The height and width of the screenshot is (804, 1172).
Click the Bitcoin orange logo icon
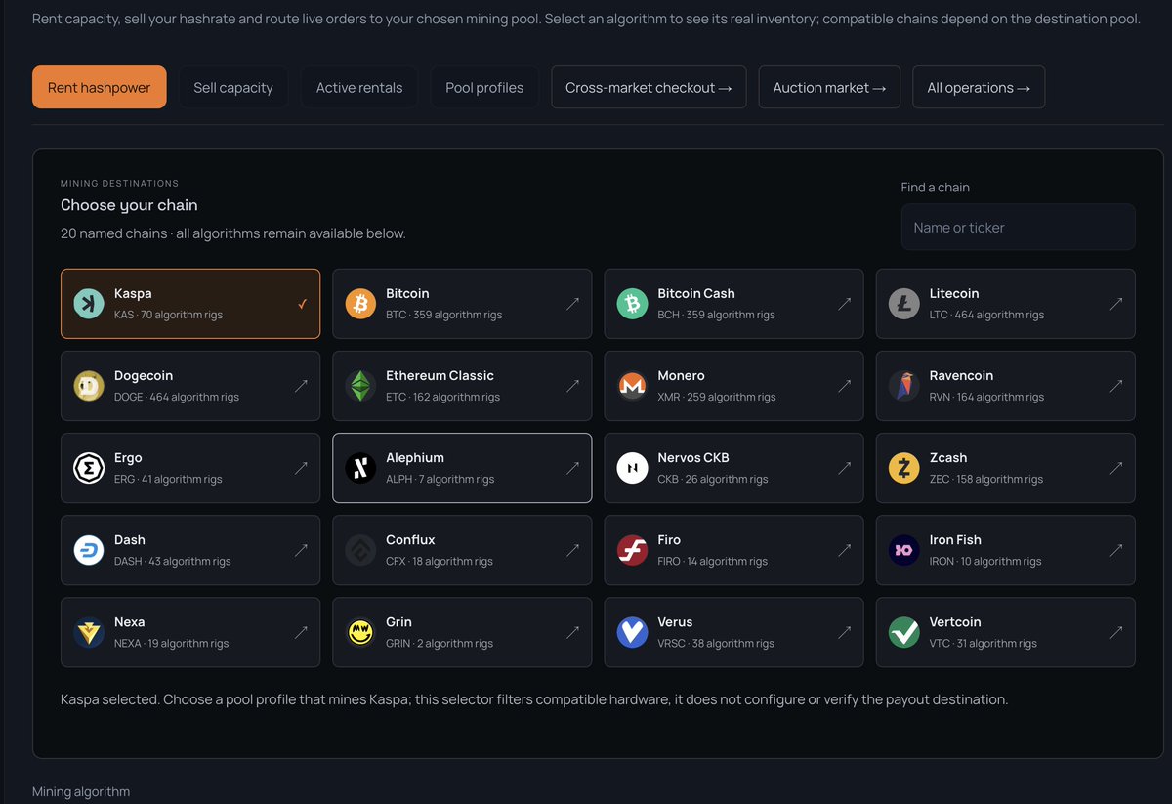(x=360, y=304)
